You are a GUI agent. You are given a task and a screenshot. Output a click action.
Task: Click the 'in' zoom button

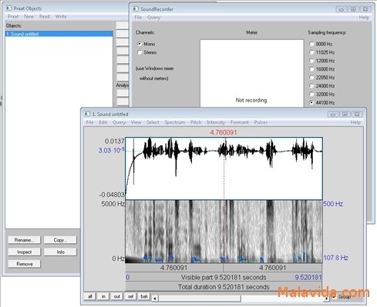pyautogui.click(x=103, y=296)
